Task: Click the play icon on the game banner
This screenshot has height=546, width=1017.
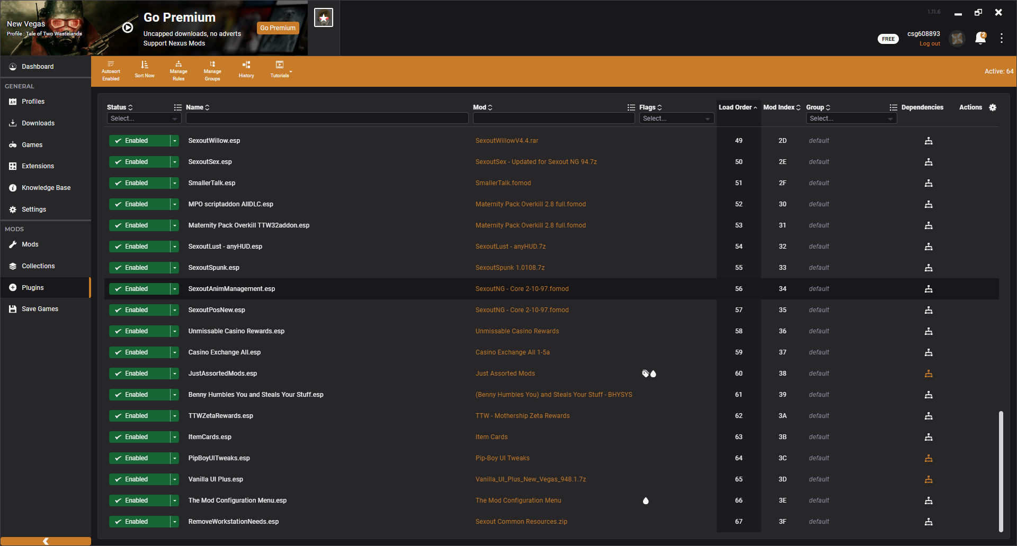Action: point(128,28)
